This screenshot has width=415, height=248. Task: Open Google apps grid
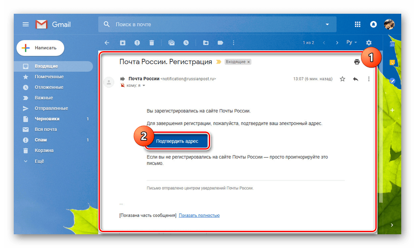pyautogui.click(x=357, y=24)
